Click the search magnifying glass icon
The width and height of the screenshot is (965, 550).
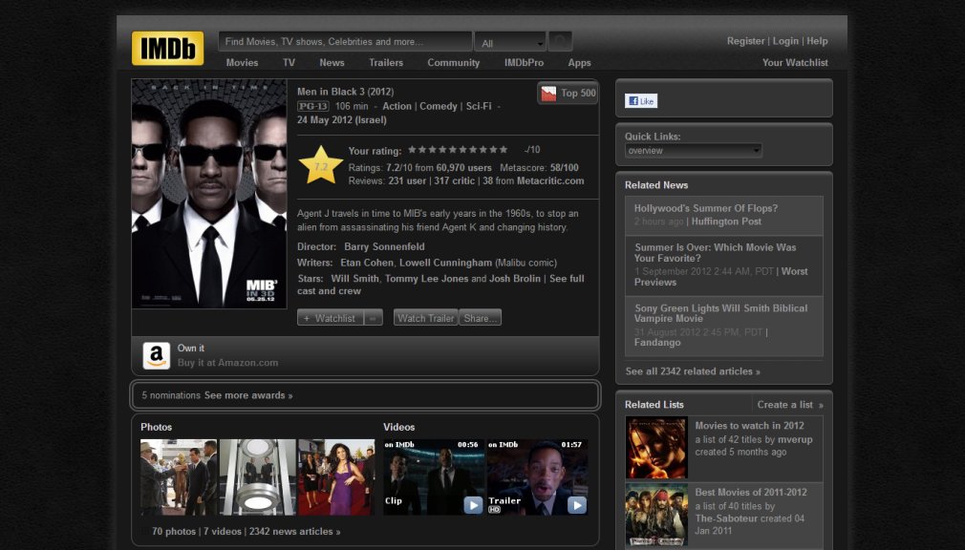(559, 41)
